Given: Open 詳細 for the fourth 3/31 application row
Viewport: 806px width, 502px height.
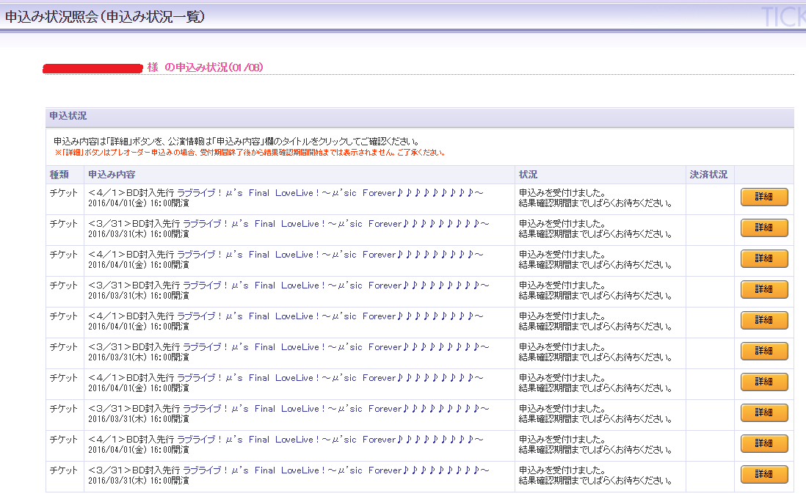Looking at the screenshot, I should (764, 412).
